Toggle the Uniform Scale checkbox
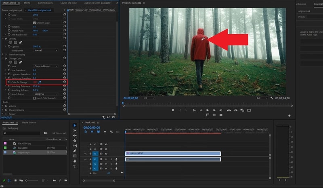 point(34,23)
